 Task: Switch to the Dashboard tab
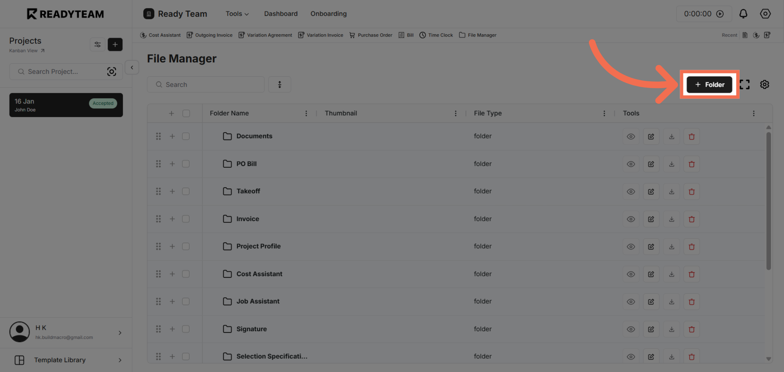281,14
